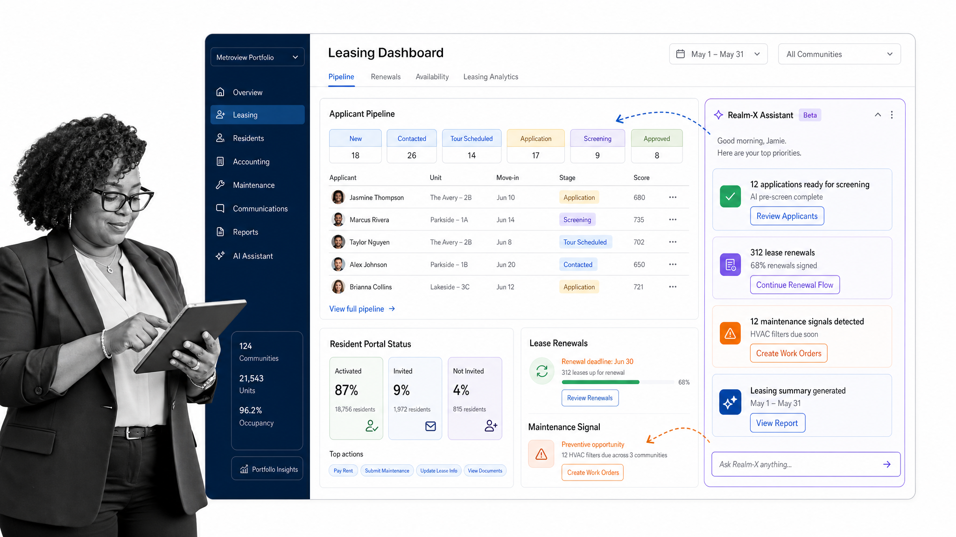Click the Maintenance wrench icon in sidebar
The width and height of the screenshot is (956, 537).
tap(220, 185)
